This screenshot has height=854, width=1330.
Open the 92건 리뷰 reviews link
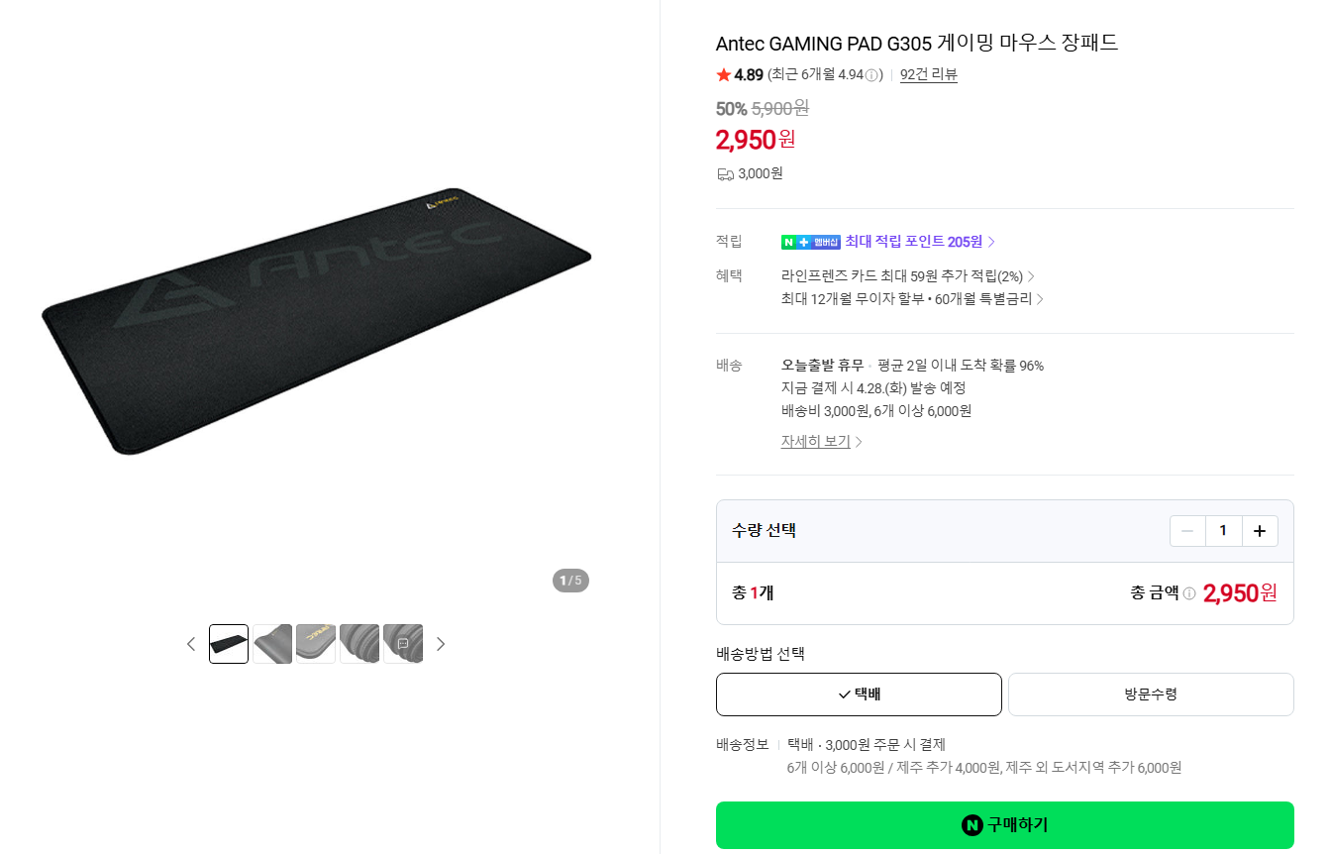click(x=928, y=73)
